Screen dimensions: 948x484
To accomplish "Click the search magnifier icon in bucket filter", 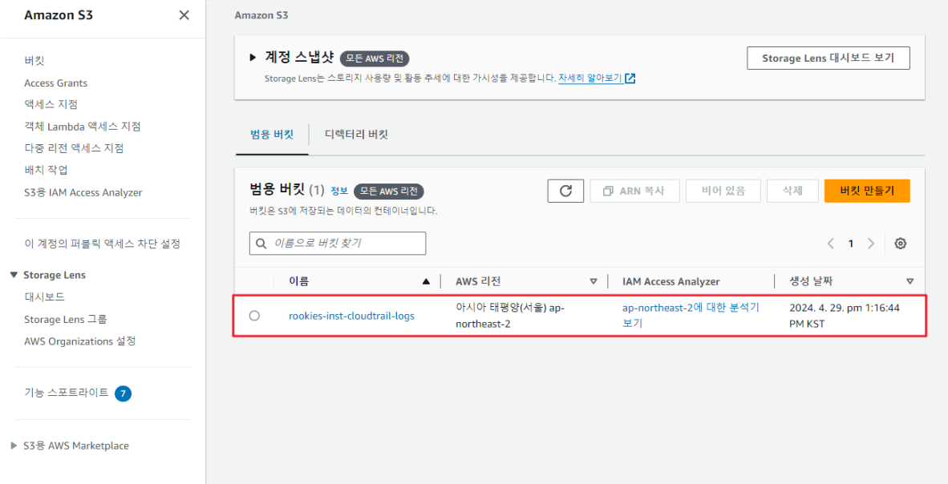I will [x=261, y=244].
